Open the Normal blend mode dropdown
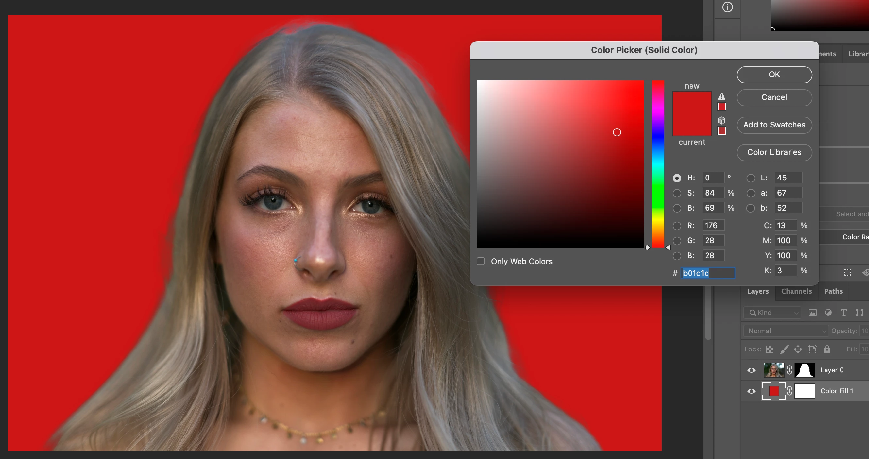Image resolution: width=869 pixels, height=459 pixels. (786, 331)
